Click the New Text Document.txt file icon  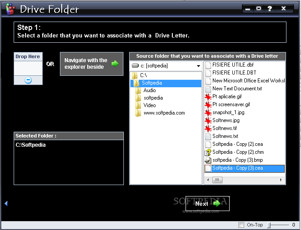coord(208,89)
